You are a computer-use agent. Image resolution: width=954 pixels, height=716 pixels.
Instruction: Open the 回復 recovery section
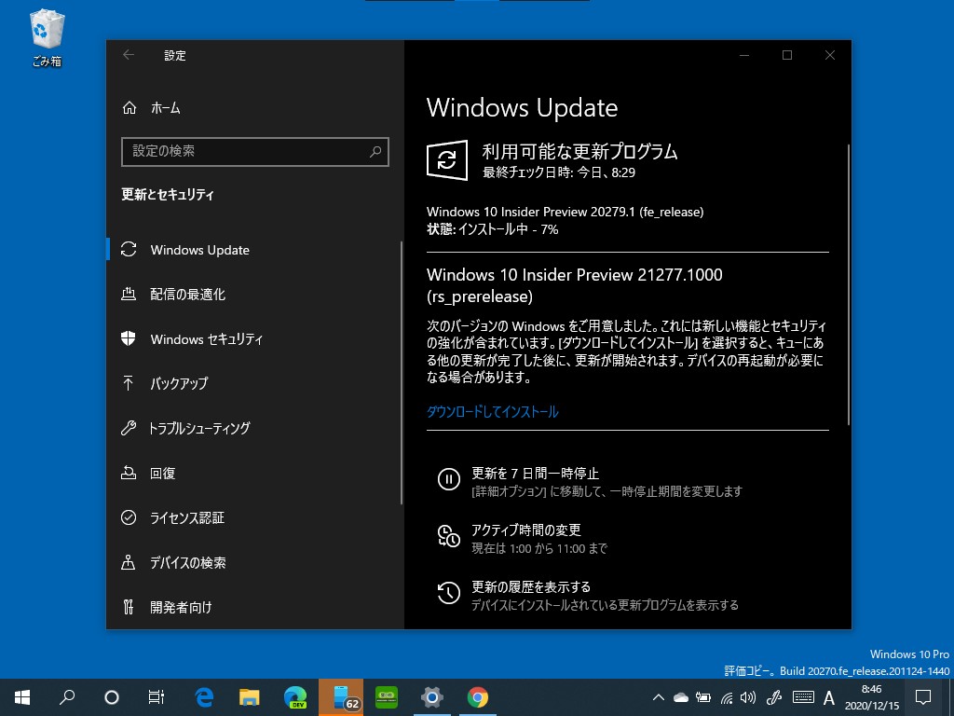165,473
